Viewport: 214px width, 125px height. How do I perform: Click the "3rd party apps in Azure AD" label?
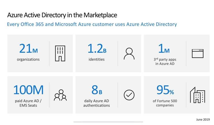pos(165,62)
